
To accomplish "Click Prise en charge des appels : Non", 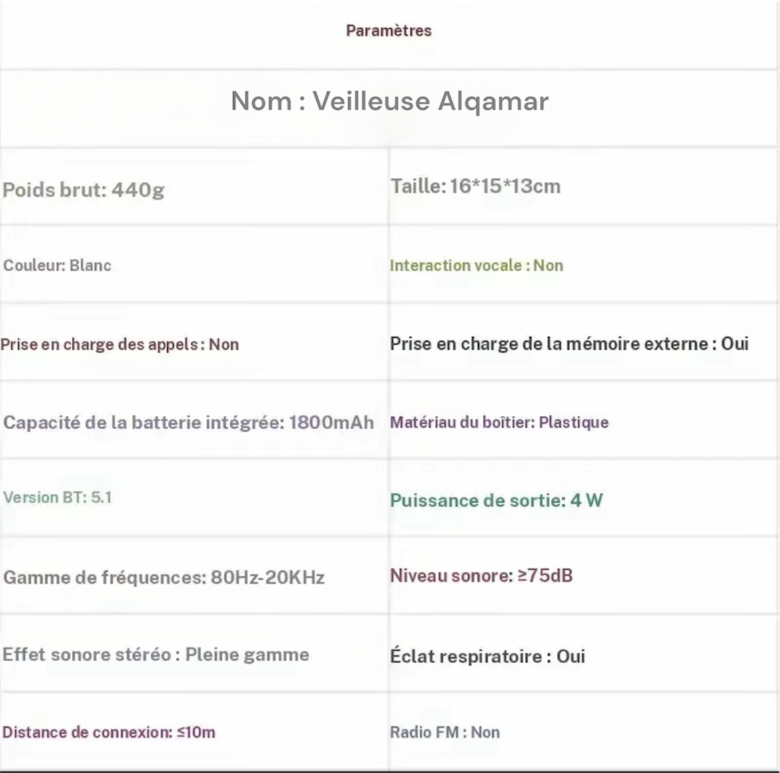I will [x=120, y=345].
